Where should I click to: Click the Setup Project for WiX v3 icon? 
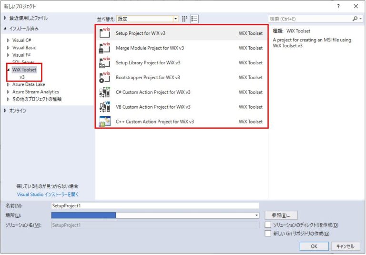click(105, 33)
